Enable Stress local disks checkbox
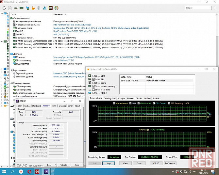 coord(93,89)
